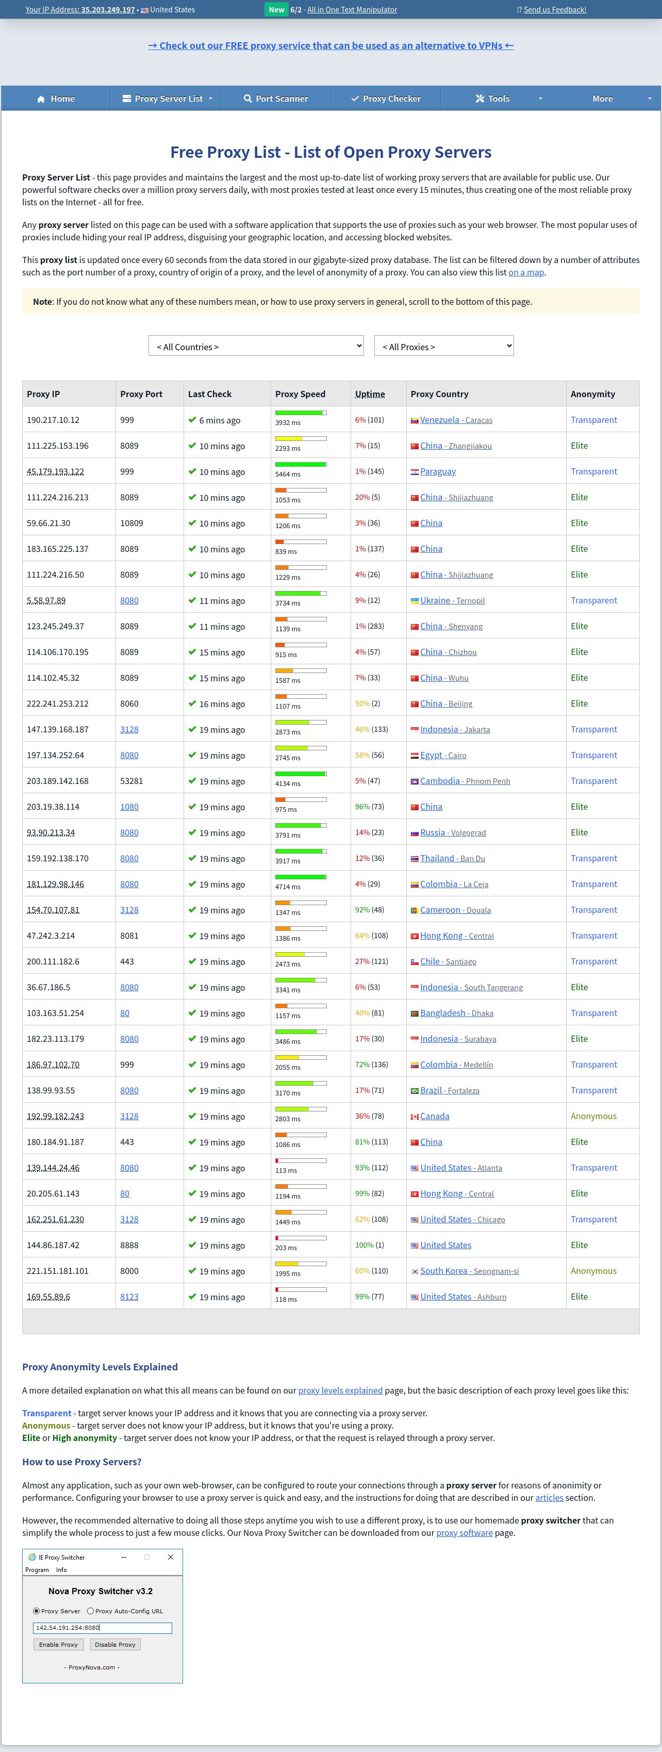
Task: Click speed bar showing 5464 ms
Action: tap(301, 464)
